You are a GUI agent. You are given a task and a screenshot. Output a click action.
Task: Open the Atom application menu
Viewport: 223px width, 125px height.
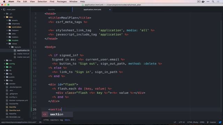coord(11,1)
